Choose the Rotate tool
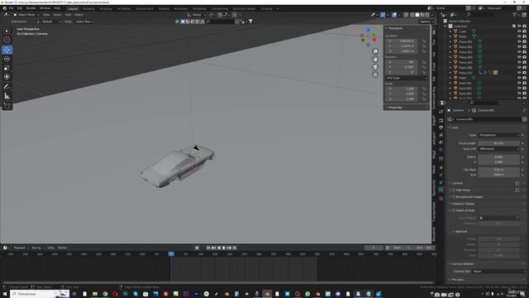Viewport: 529px width, 298px height. pyautogui.click(x=7, y=59)
